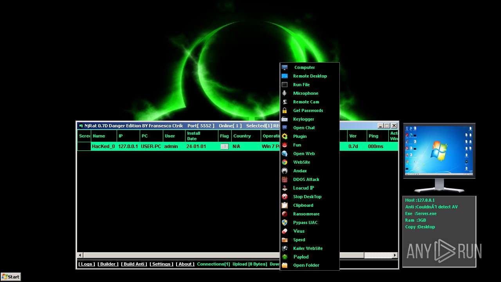Viewport: 501px width, 282px height.
Task: Sort by the Name column header
Action: 104,136
